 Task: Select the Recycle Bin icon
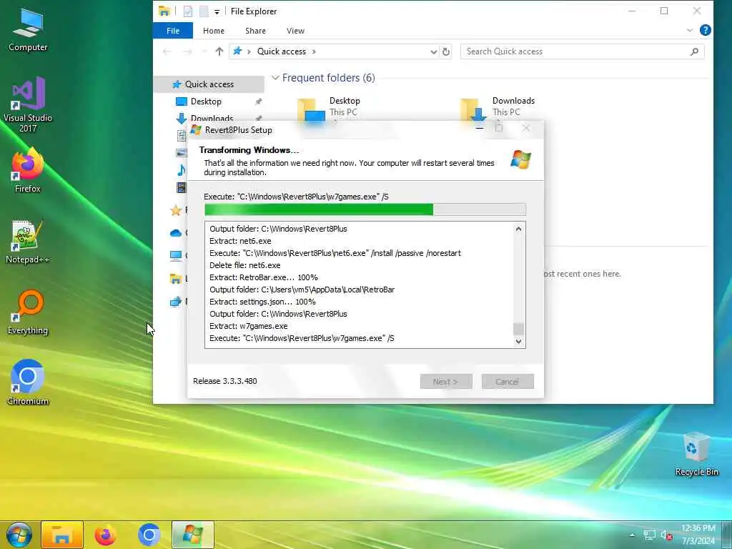tap(696, 454)
